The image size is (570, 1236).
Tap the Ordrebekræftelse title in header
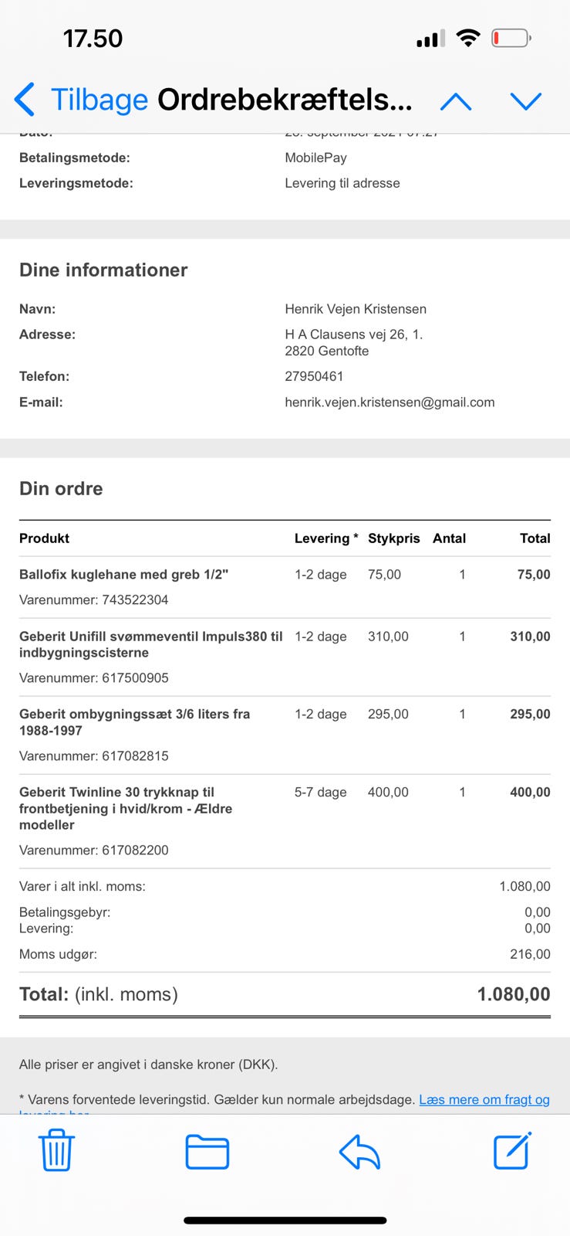285,100
